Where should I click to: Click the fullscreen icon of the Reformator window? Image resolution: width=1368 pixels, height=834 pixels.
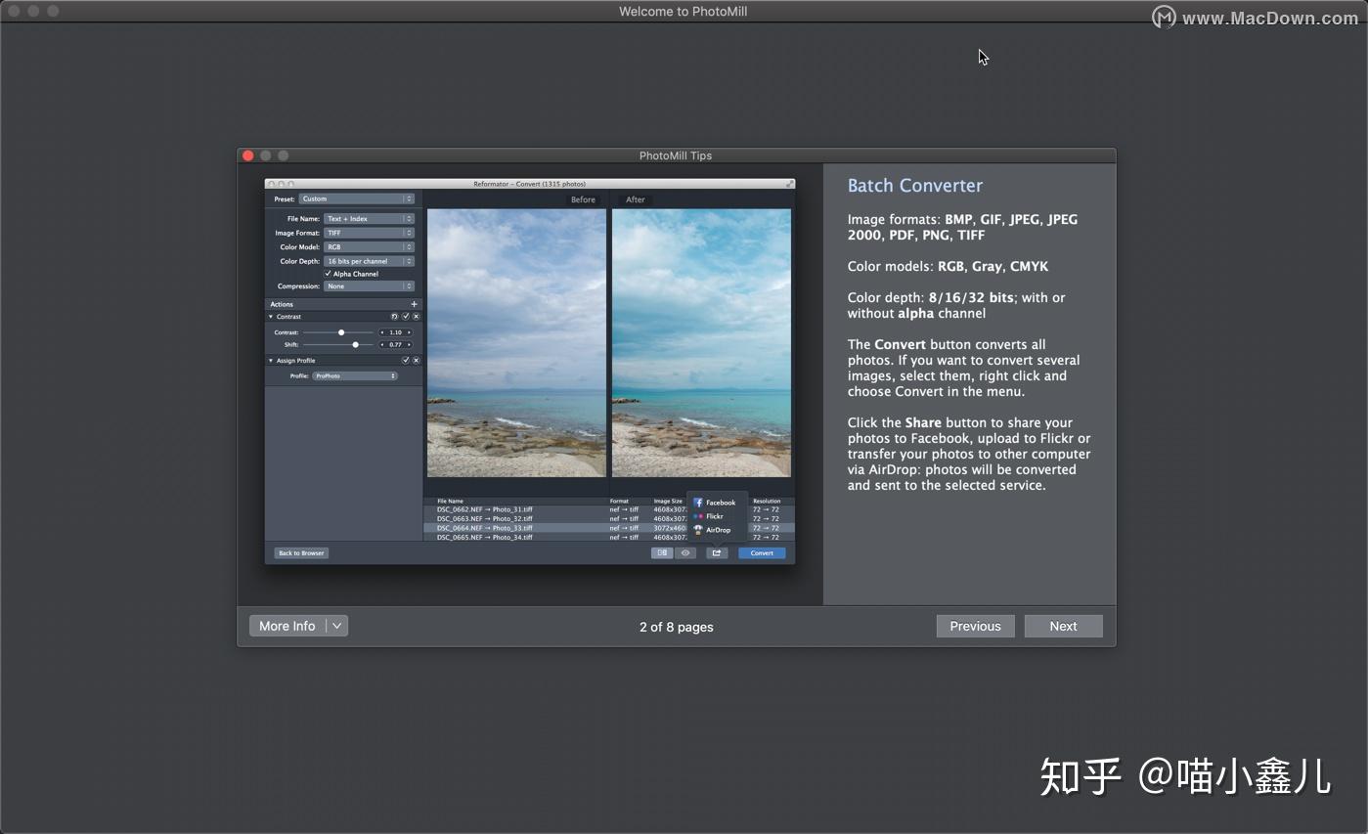789,184
